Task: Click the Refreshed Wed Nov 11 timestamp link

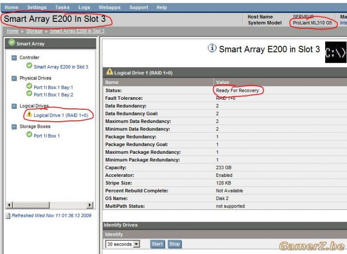Action: tap(52, 215)
